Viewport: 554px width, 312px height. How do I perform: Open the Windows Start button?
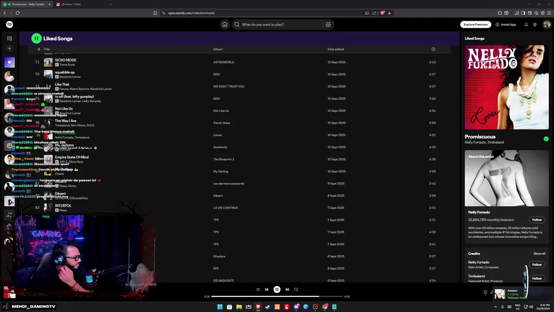click(x=220, y=307)
